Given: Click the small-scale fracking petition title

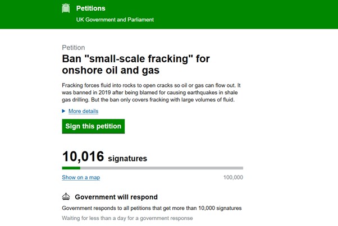Looking at the screenshot, I should coord(126,64).
